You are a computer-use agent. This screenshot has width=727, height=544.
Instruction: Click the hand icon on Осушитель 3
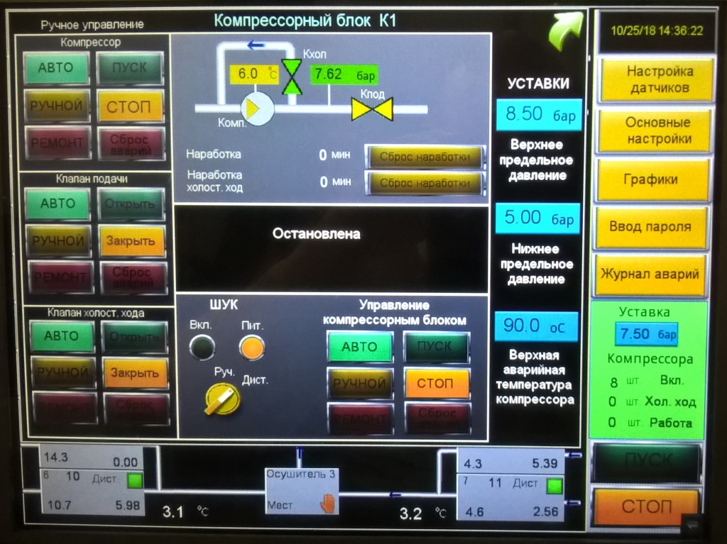[x=327, y=504]
